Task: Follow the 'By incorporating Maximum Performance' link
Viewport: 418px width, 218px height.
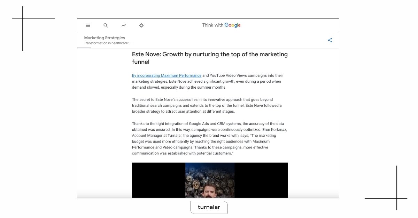Action: point(167,75)
